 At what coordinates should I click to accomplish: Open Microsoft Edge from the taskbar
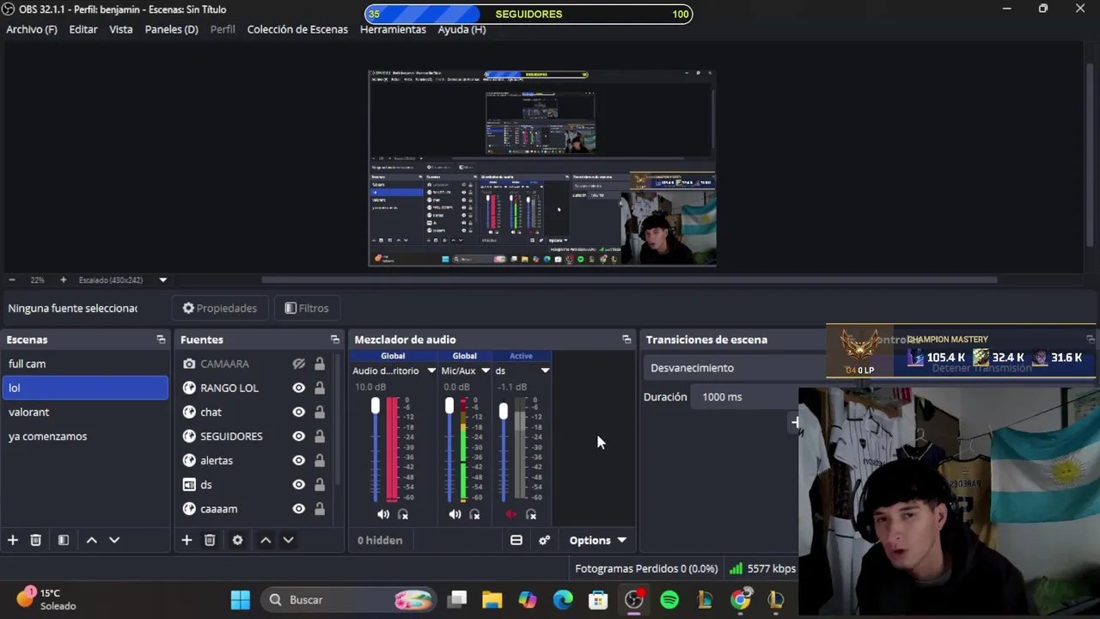point(563,600)
